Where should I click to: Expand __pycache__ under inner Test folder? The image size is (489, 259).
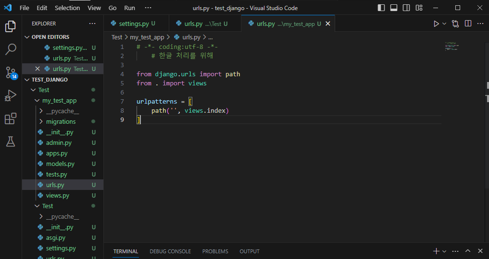pos(63,217)
